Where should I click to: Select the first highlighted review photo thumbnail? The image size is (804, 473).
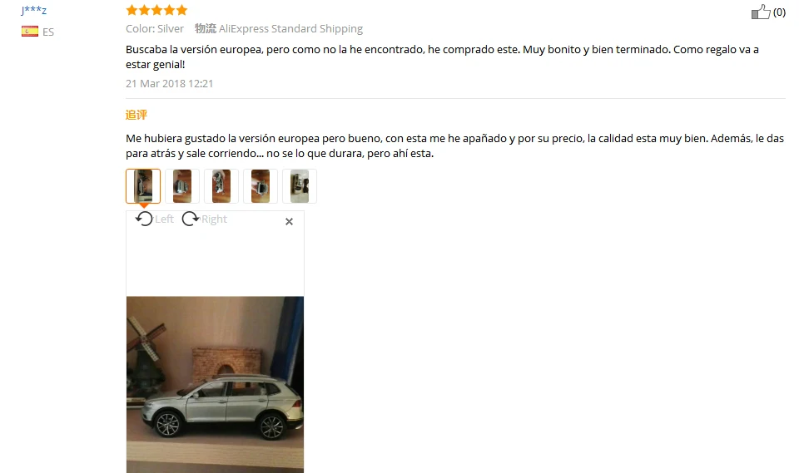pyautogui.click(x=143, y=186)
